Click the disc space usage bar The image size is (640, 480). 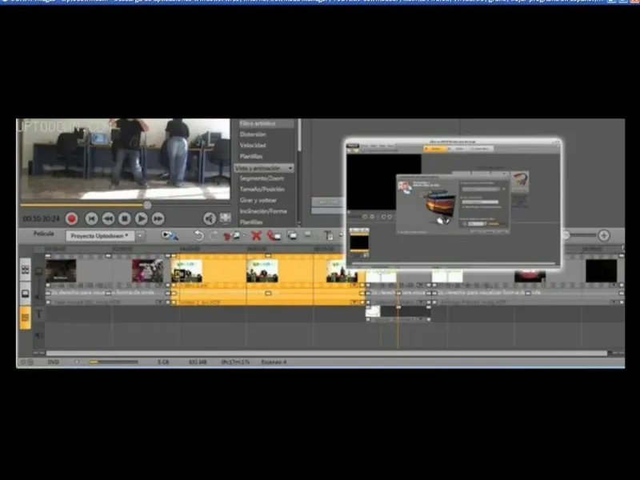click(x=114, y=362)
